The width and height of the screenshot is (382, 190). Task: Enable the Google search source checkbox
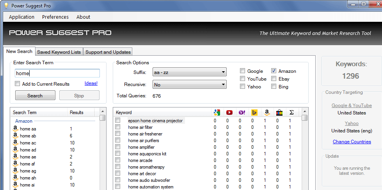coord(242,71)
